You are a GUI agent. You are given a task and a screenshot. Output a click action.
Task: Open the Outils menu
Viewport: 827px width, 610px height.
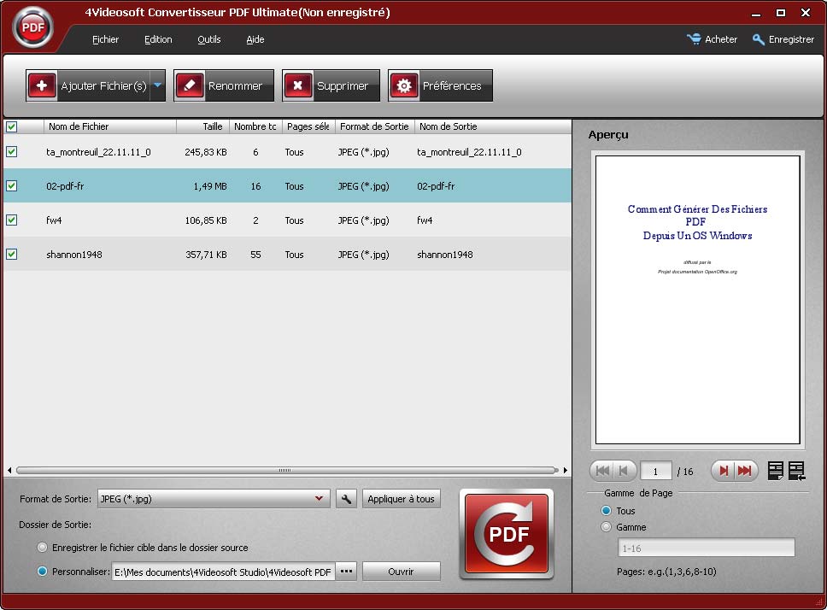[x=208, y=39]
